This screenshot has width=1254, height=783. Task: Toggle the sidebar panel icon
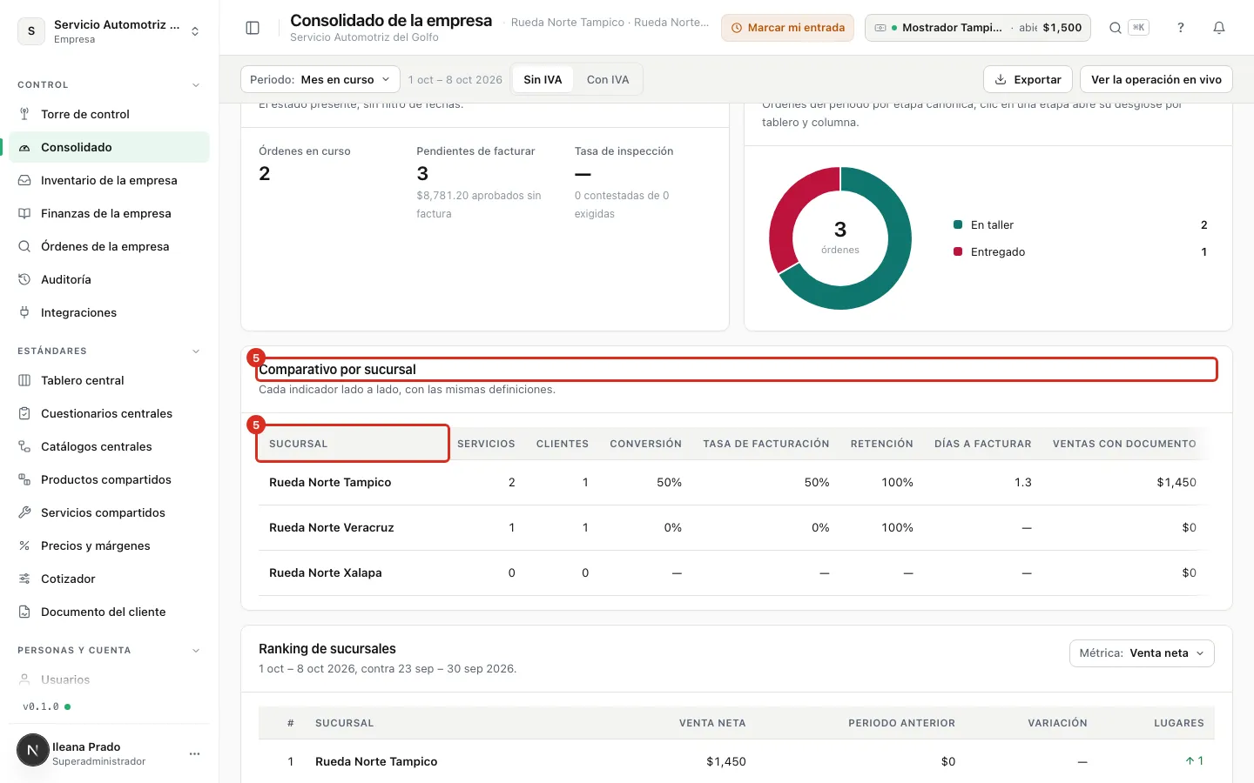point(253,28)
